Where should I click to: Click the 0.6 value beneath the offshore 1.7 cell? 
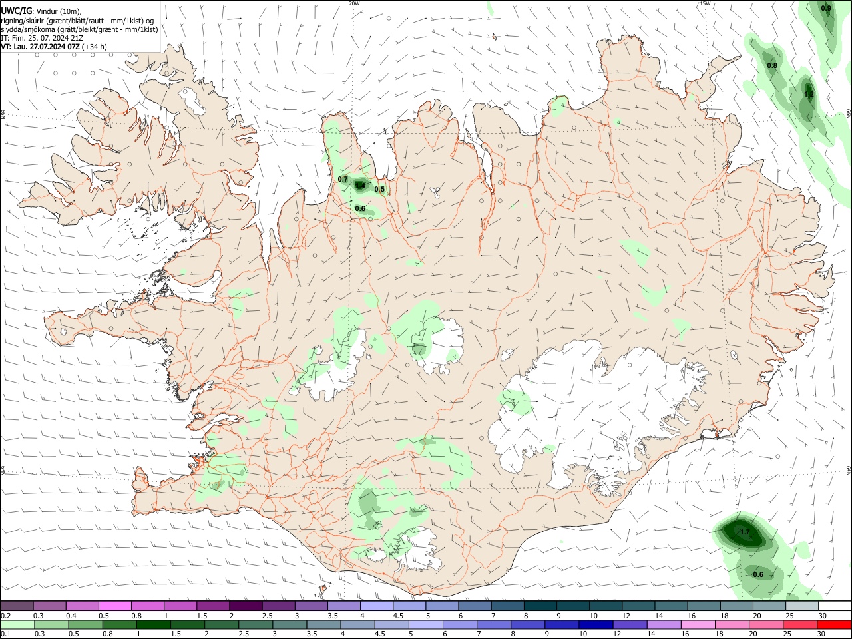758,575
